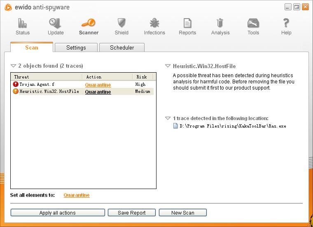
Task: Click the Infections label in navigation
Action: 154,33
